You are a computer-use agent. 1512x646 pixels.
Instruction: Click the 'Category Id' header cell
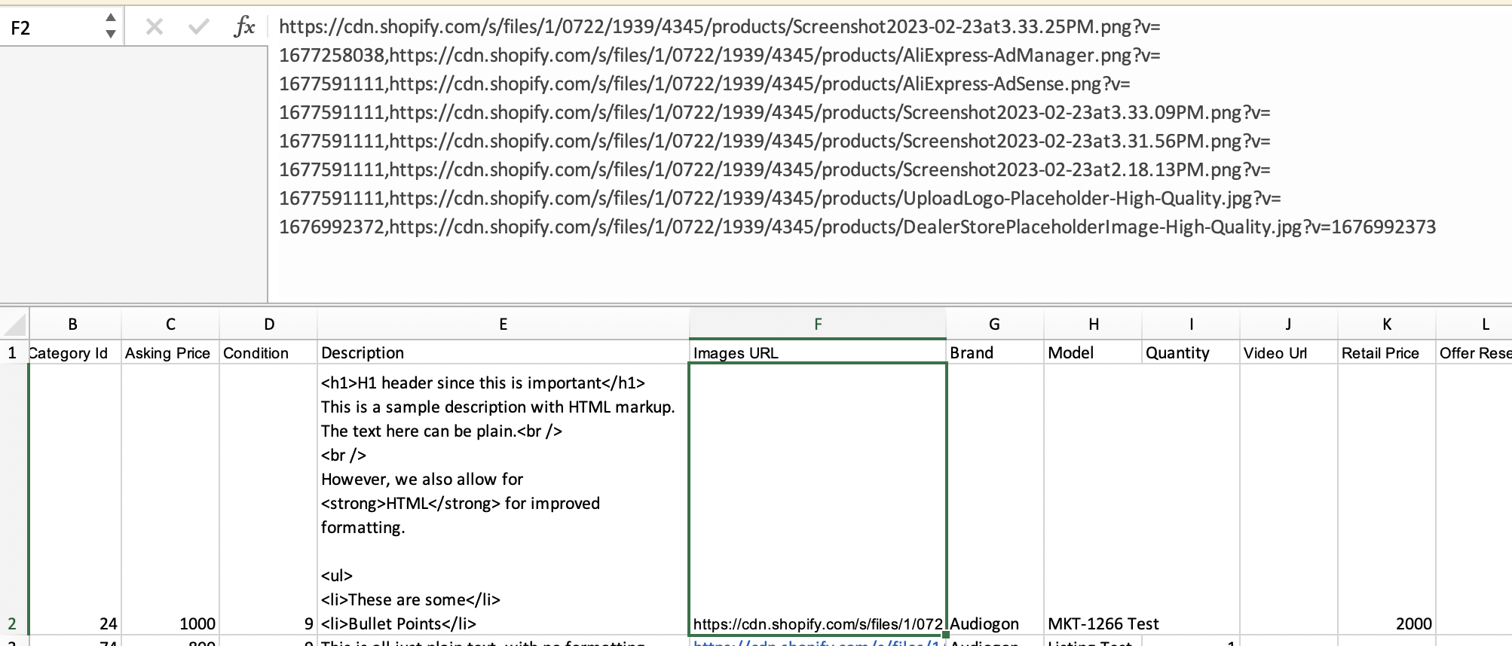point(75,352)
